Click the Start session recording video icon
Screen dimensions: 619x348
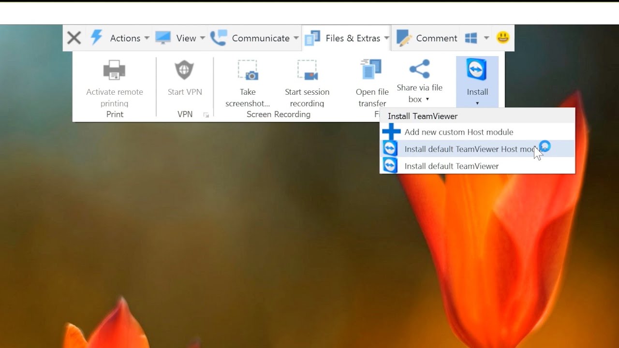[x=307, y=71]
